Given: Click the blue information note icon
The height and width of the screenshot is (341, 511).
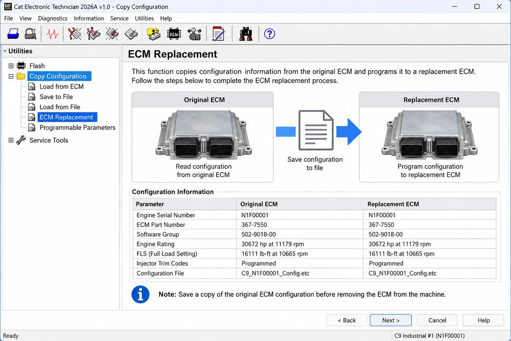Looking at the screenshot, I should click(141, 294).
